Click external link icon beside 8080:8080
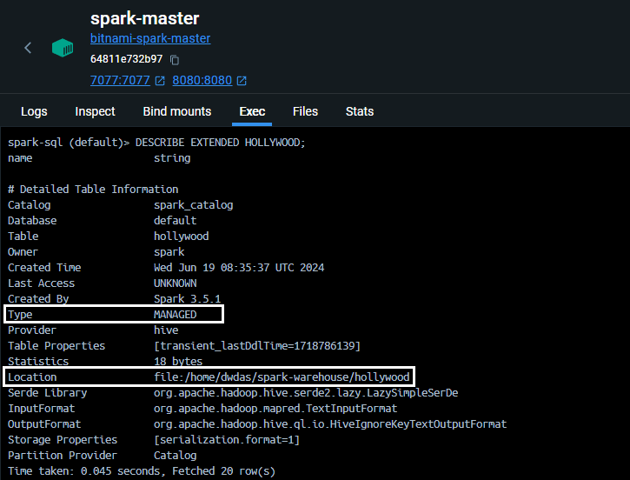The image size is (630, 480). 242,81
